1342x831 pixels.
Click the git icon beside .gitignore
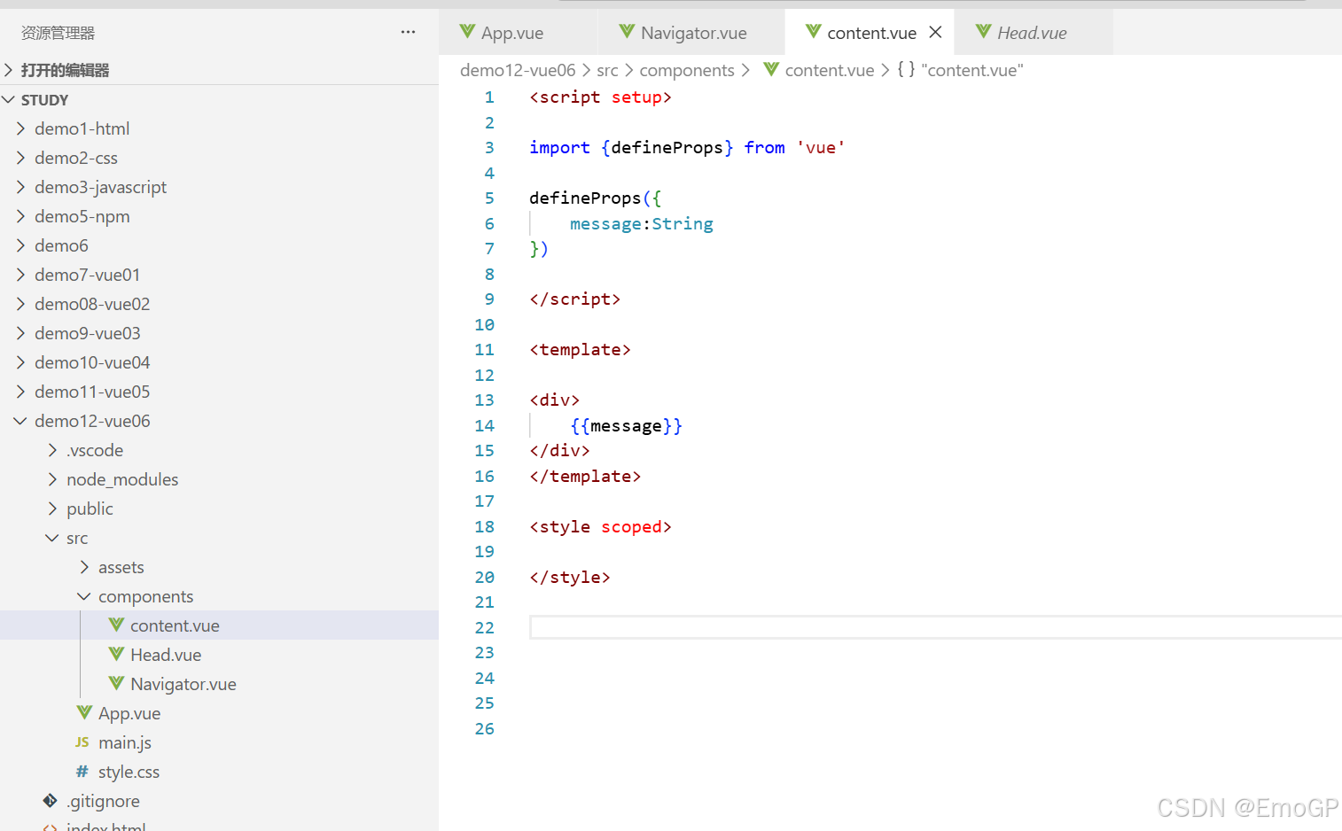pyautogui.click(x=51, y=801)
